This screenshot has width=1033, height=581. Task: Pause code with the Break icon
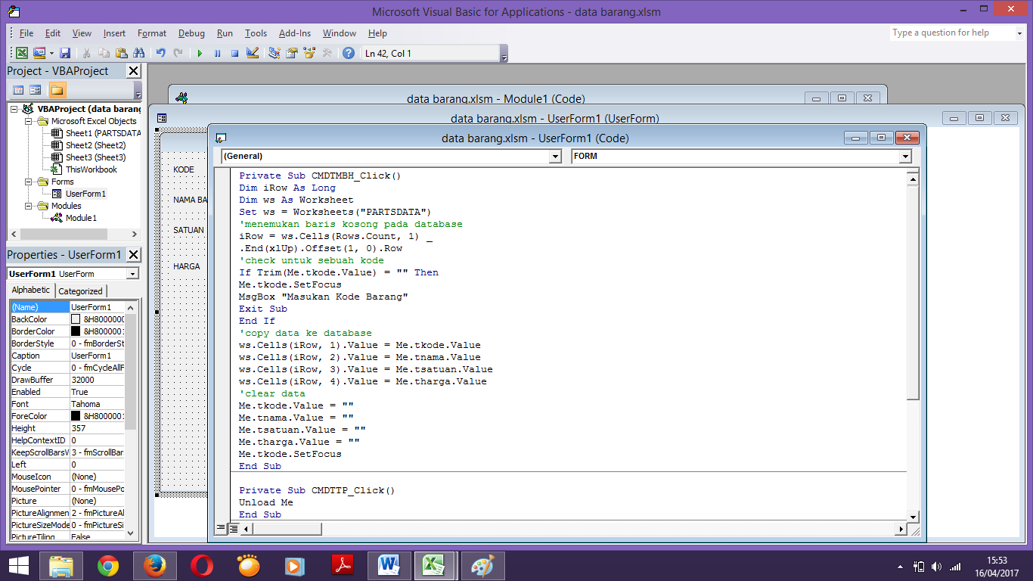click(x=217, y=53)
